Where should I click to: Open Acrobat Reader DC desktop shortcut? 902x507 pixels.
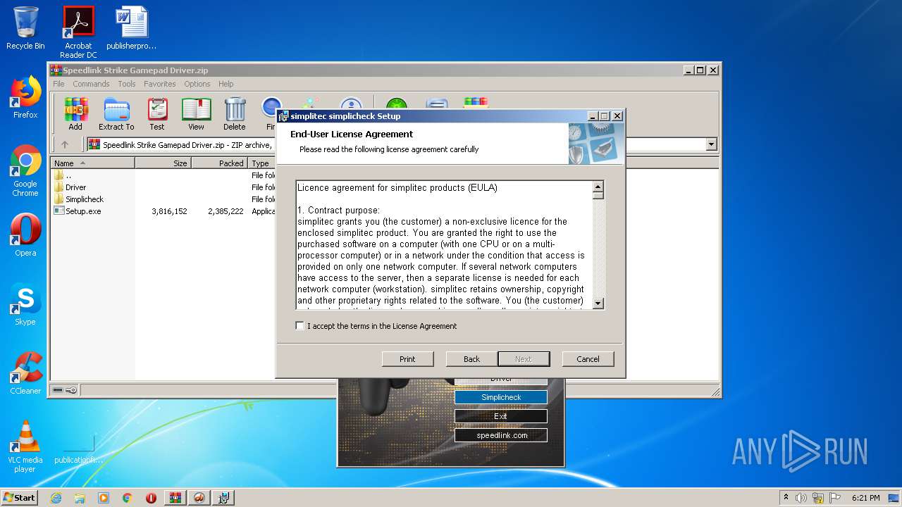pyautogui.click(x=78, y=32)
